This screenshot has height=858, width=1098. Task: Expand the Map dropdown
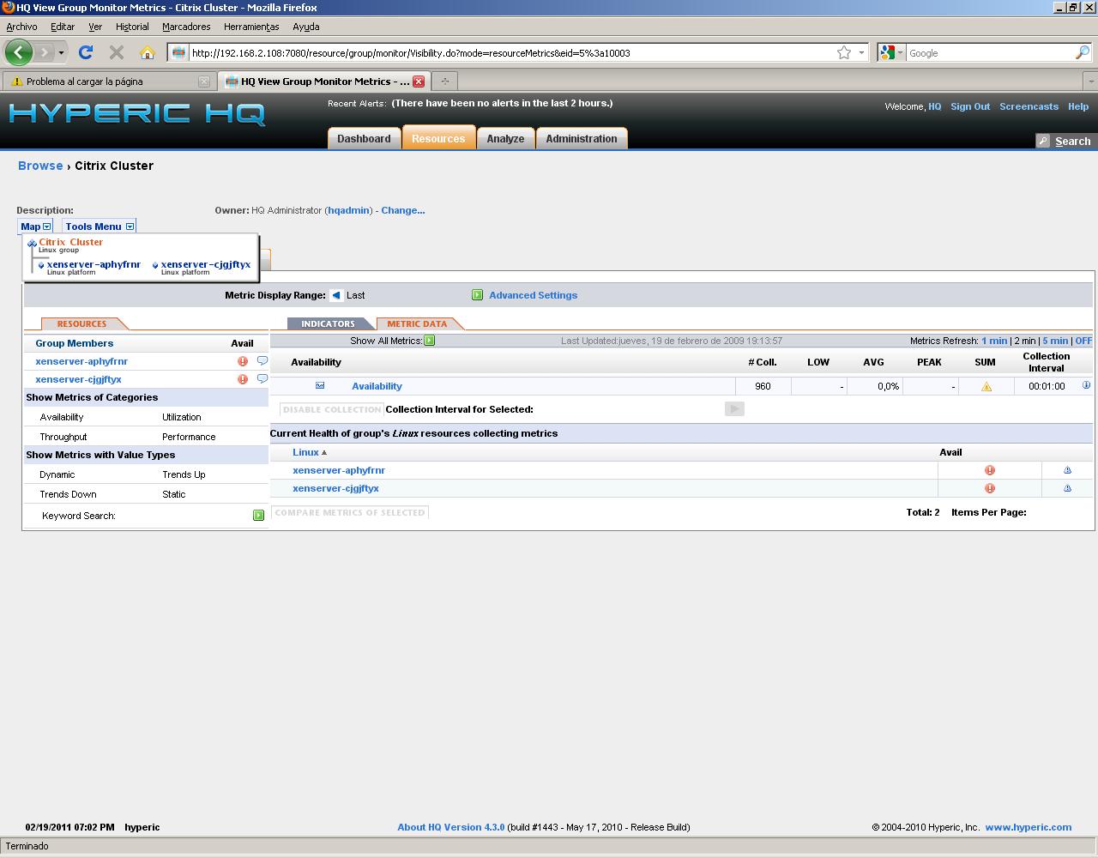pyautogui.click(x=35, y=227)
